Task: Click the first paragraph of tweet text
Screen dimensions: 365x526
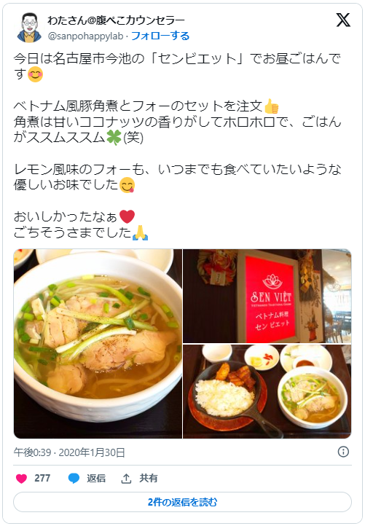Action: click(x=177, y=66)
